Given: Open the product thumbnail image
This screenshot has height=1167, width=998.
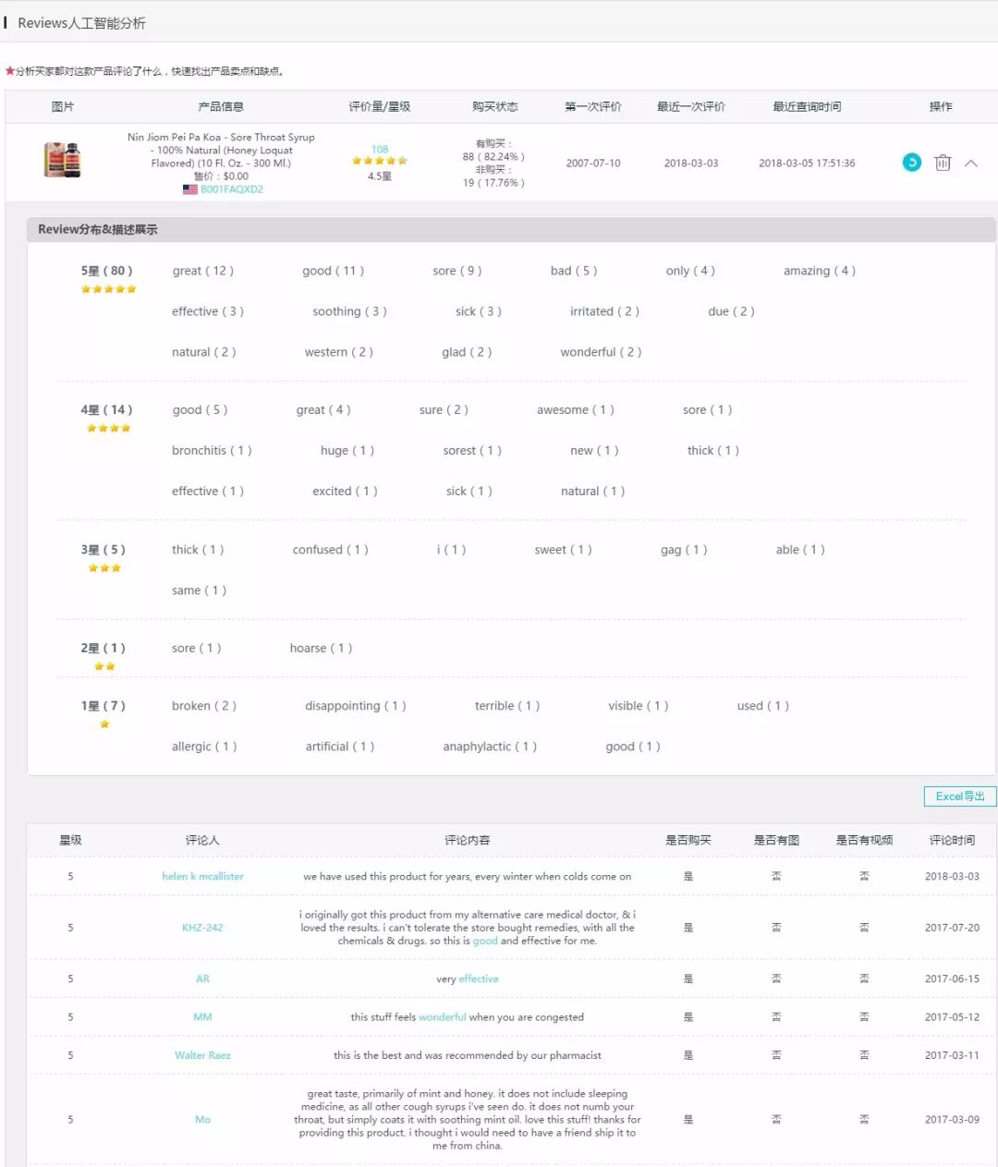Looking at the screenshot, I should (62, 160).
